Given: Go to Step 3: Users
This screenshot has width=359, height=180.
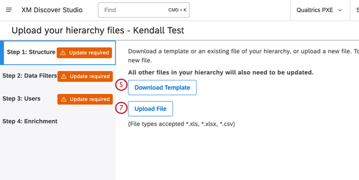Looking at the screenshot, I should [21, 99].
